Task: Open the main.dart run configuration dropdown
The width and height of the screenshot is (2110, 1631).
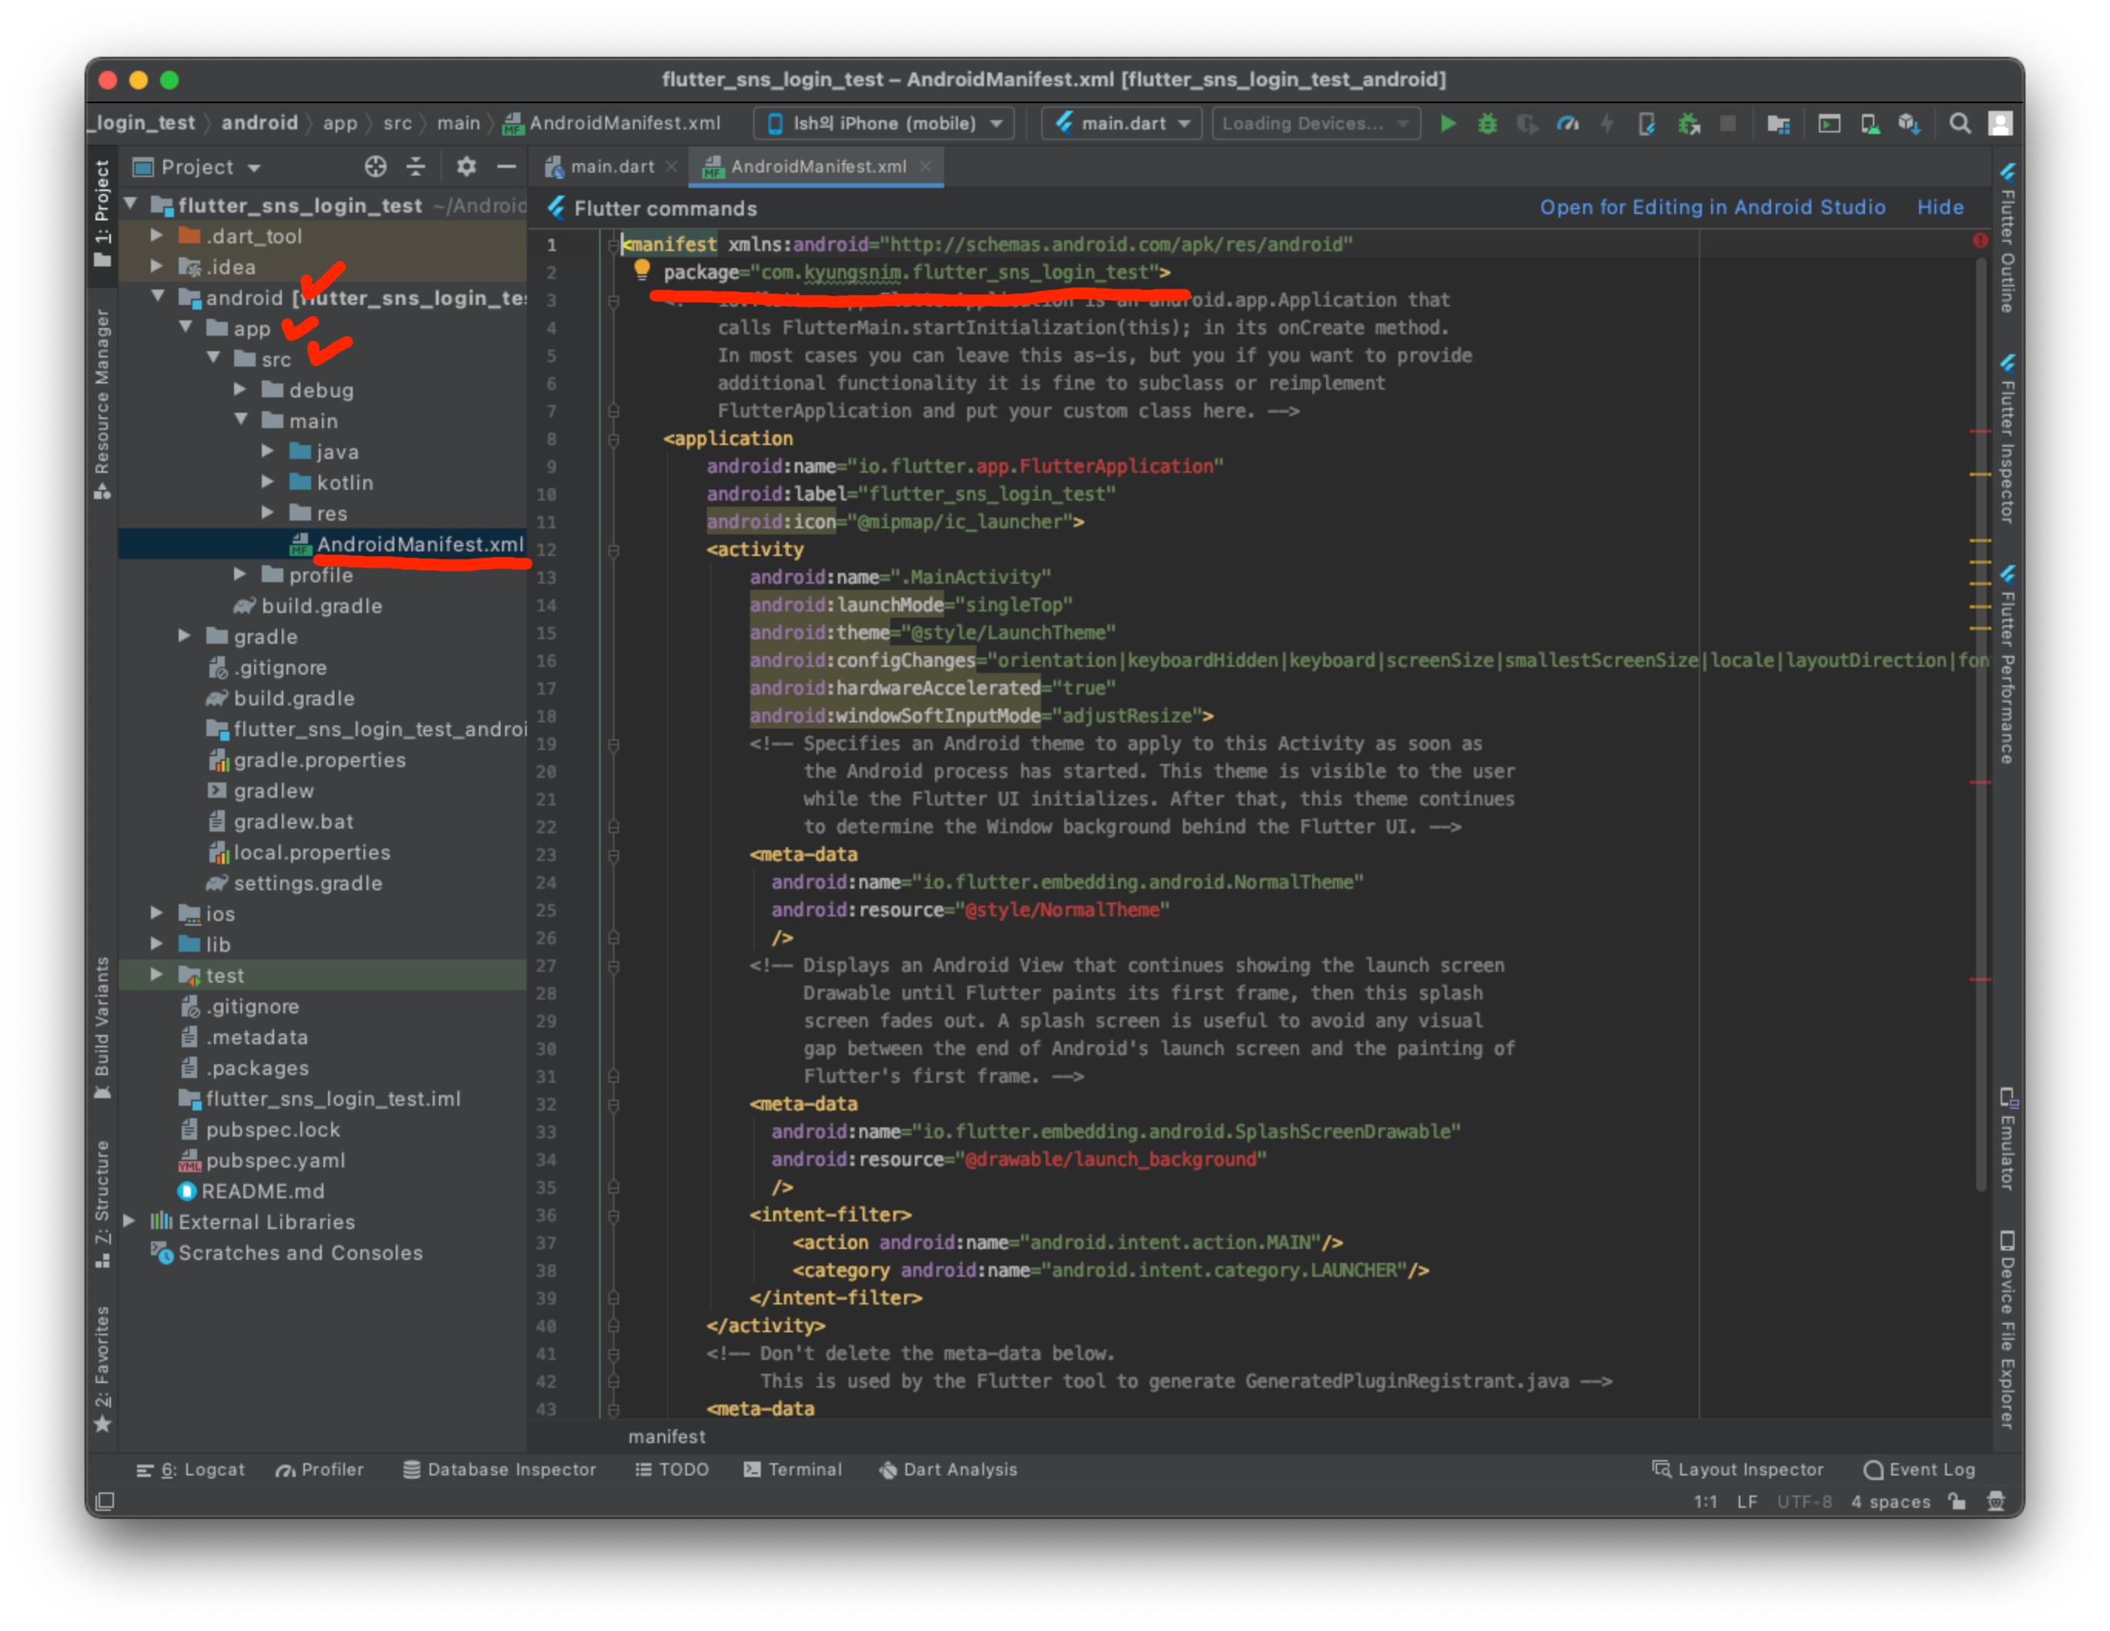Action: pos(1120,124)
